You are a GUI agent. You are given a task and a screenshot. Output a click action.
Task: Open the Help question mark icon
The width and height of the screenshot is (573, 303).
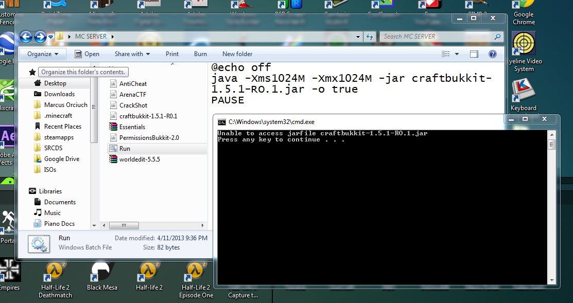493,54
